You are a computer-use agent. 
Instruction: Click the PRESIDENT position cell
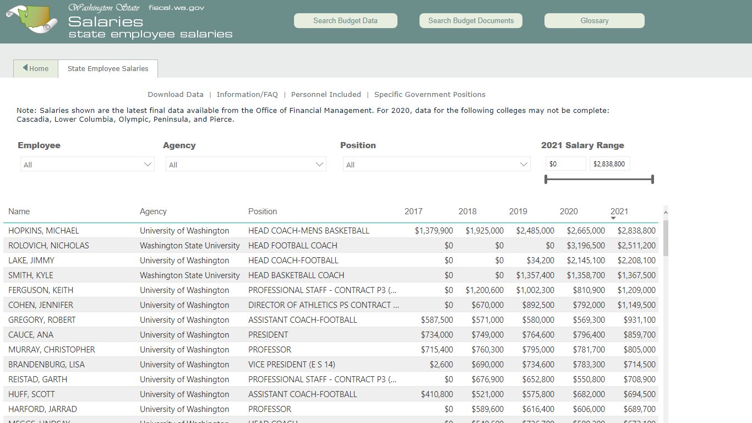(268, 335)
